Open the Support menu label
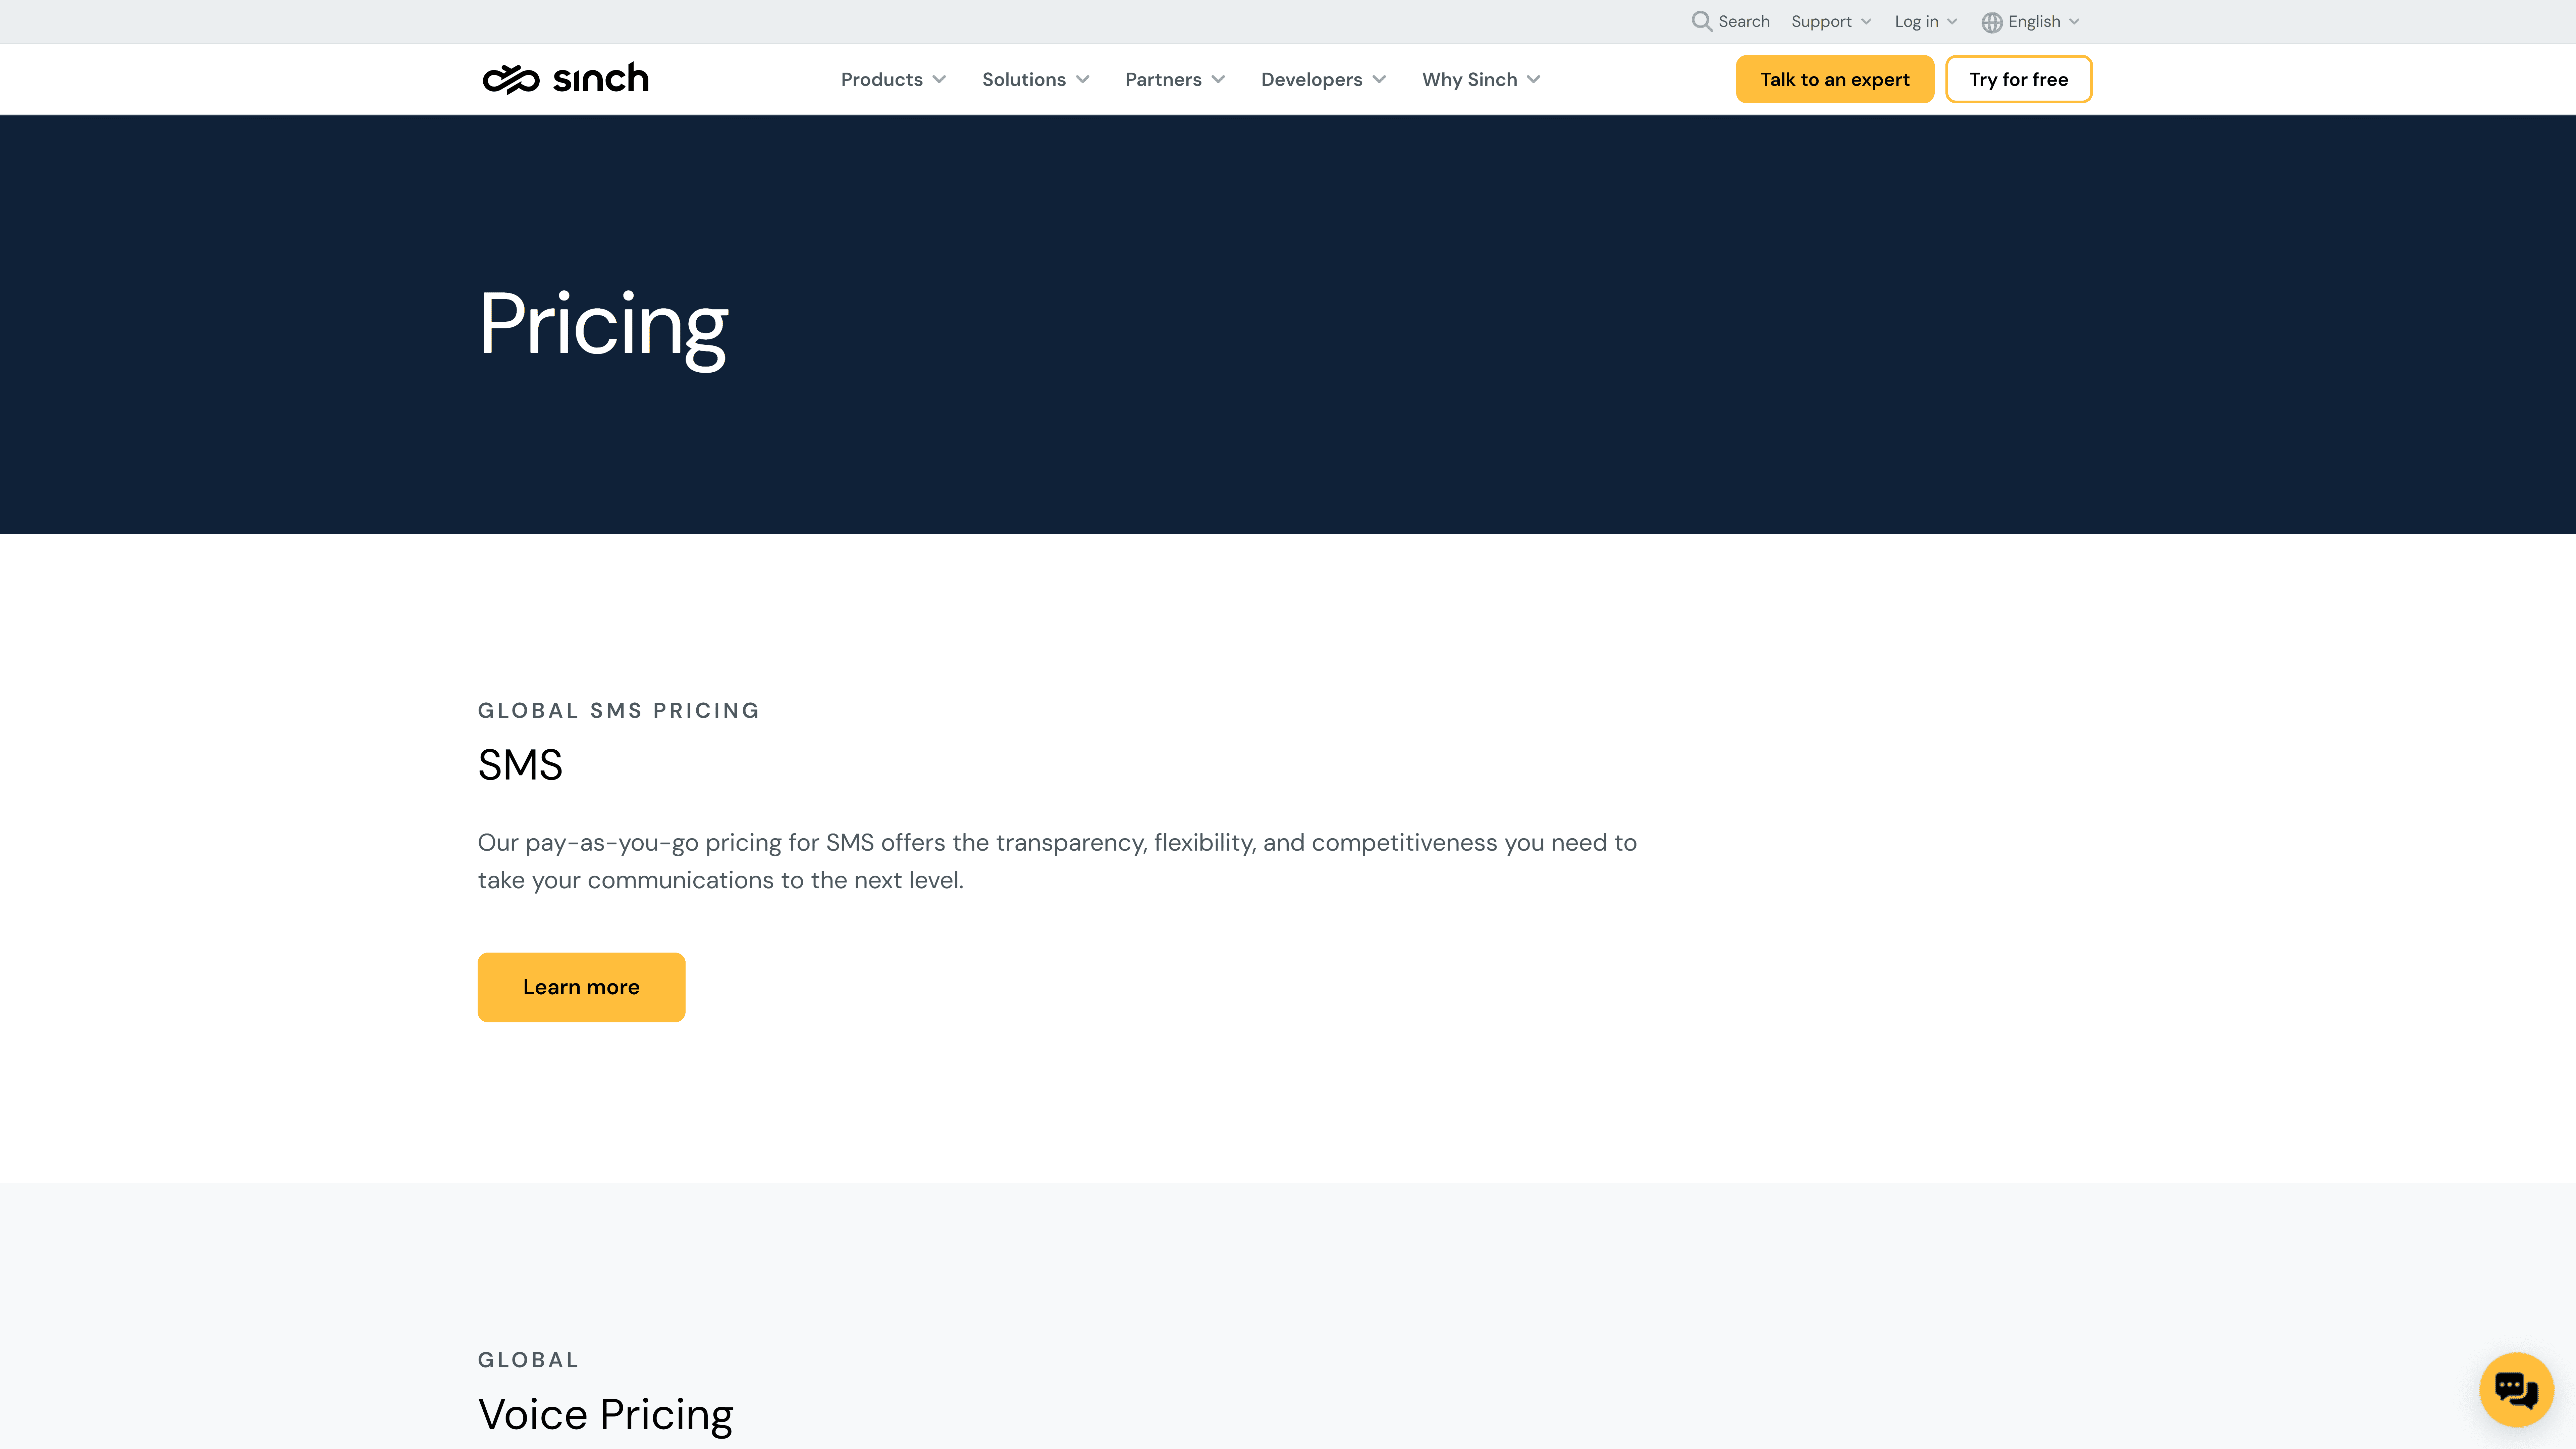The height and width of the screenshot is (1449, 2576). point(1821,22)
